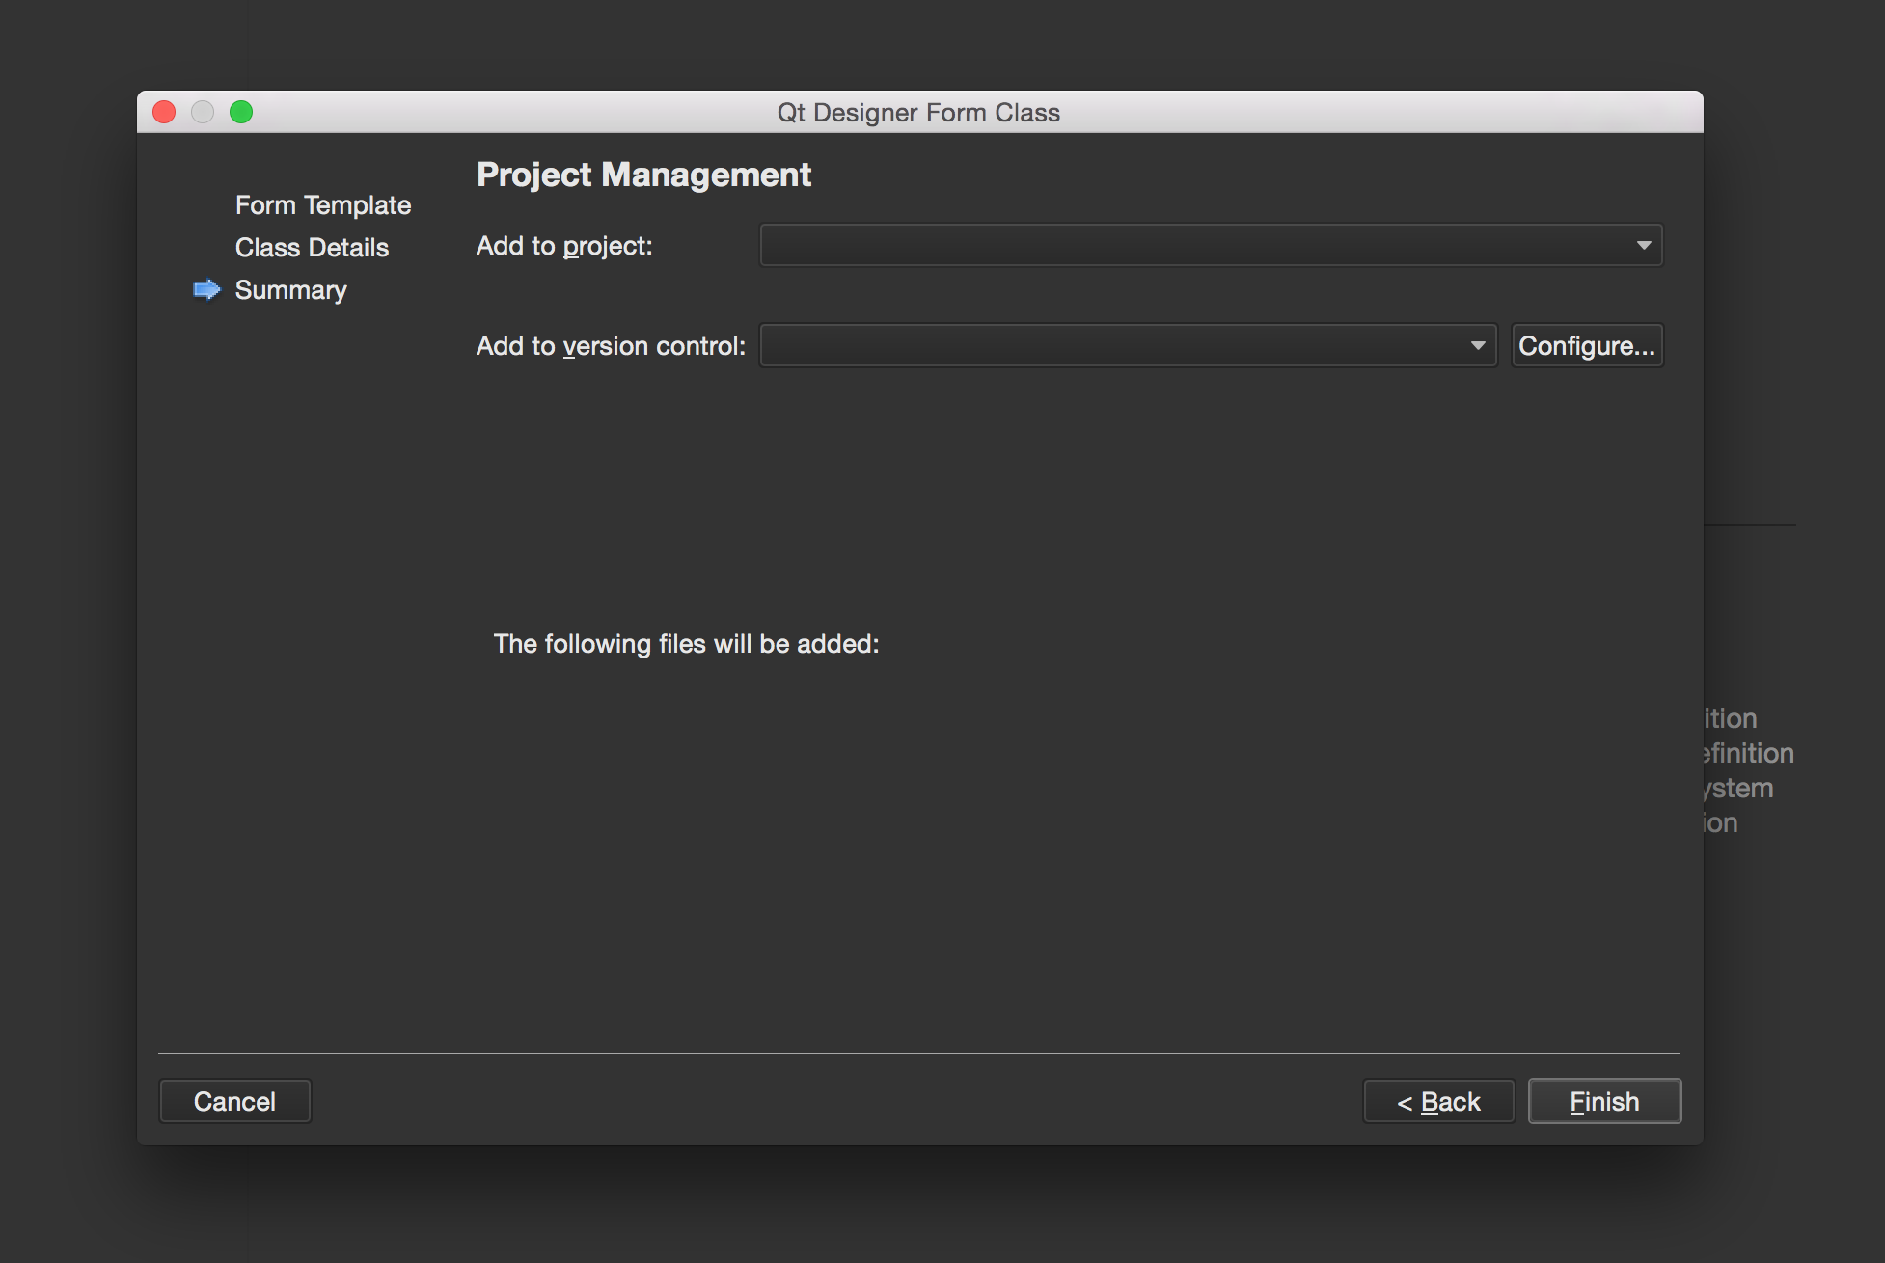Click the Project Management heading

coord(643,175)
